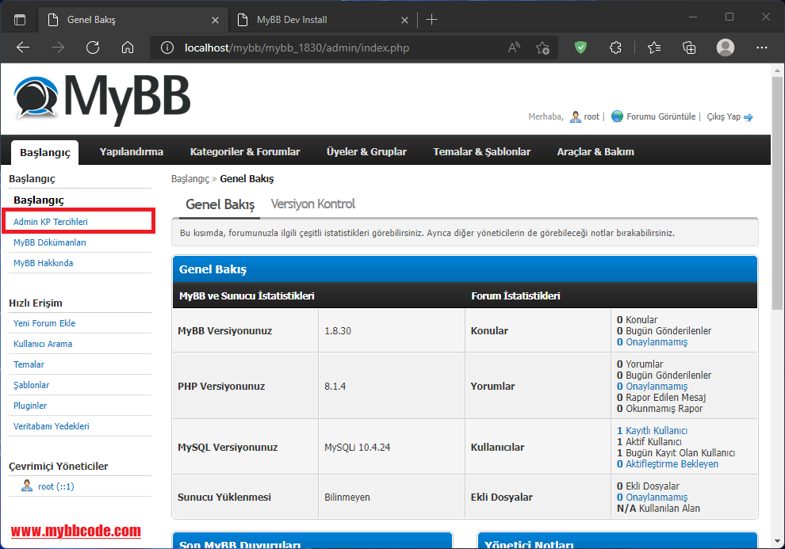The width and height of the screenshot is (785, 549).
Task: Open the Başlangıç main navigation tab
Action: pos(45,152)
